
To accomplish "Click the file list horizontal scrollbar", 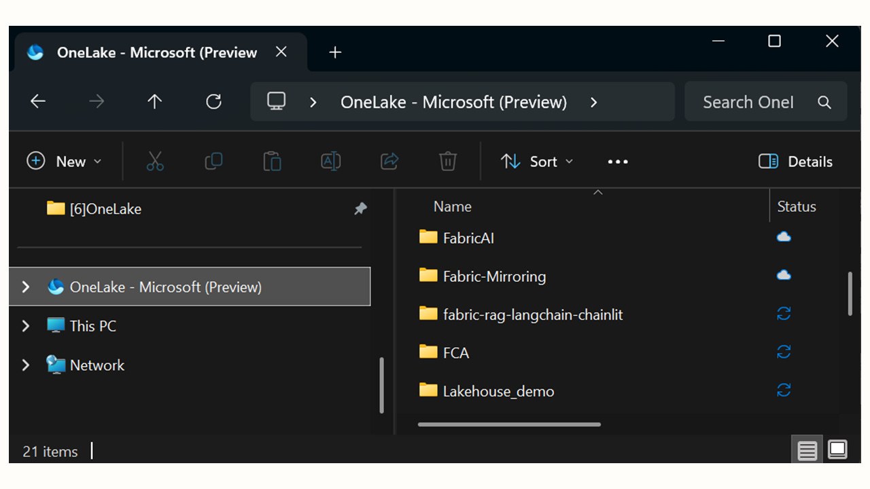I will coord(509,424).
